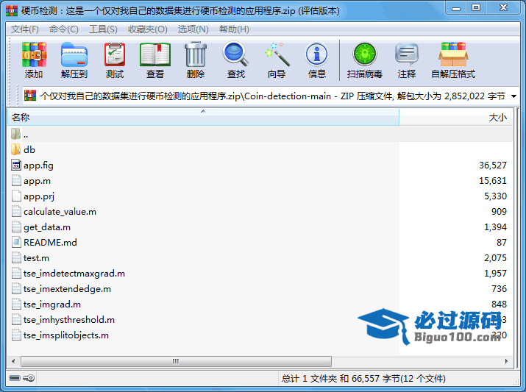
Task: Launch the 向导 (Wizard) wand icon
Action: (277, 54)
